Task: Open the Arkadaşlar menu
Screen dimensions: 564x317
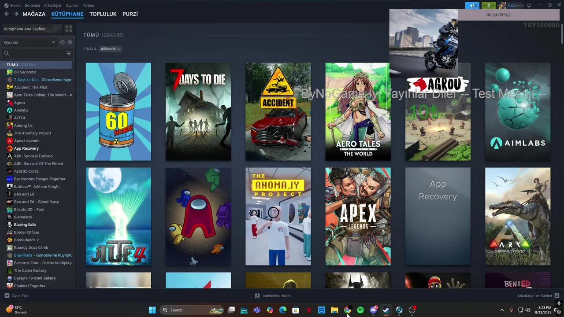Action: (x=53, y=5)
